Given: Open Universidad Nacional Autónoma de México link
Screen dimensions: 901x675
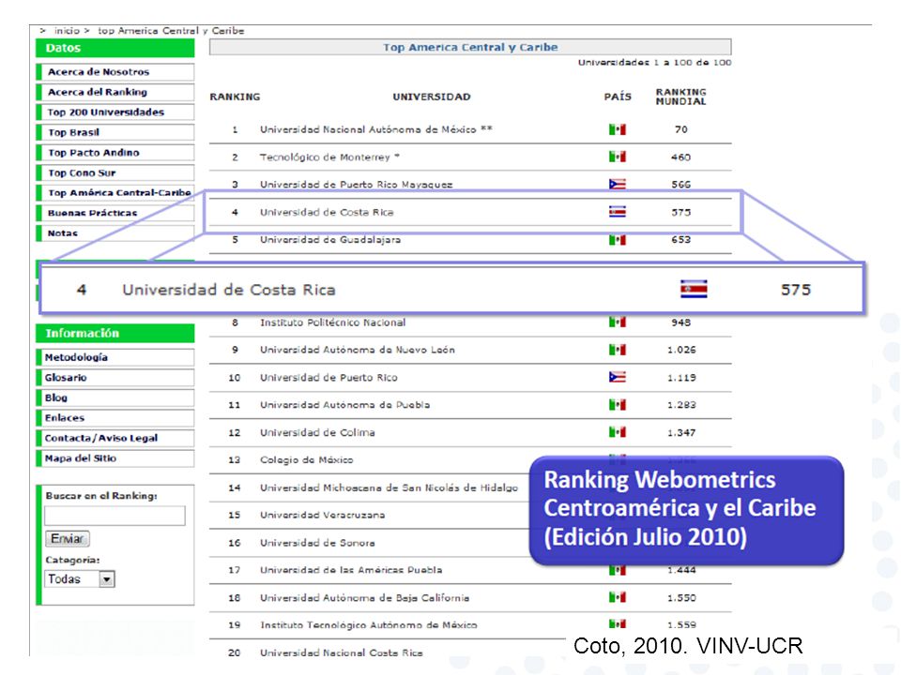Looking at the screenshot, I should [x=375, y=129].
